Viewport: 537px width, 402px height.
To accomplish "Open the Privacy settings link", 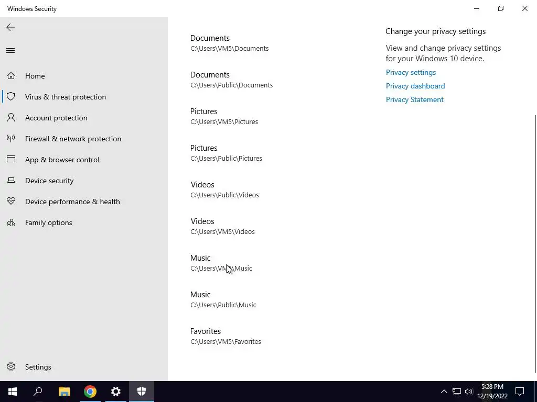I will [x=411, y=72].
